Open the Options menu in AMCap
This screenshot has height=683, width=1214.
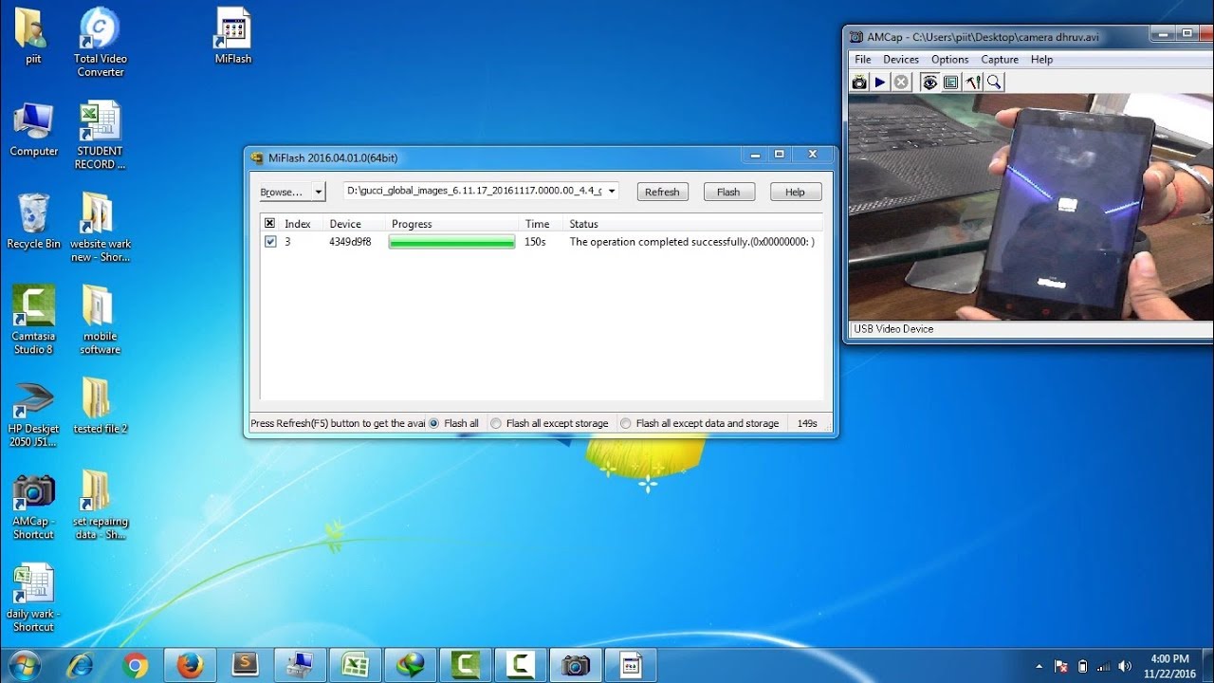[x=950, y=59]
